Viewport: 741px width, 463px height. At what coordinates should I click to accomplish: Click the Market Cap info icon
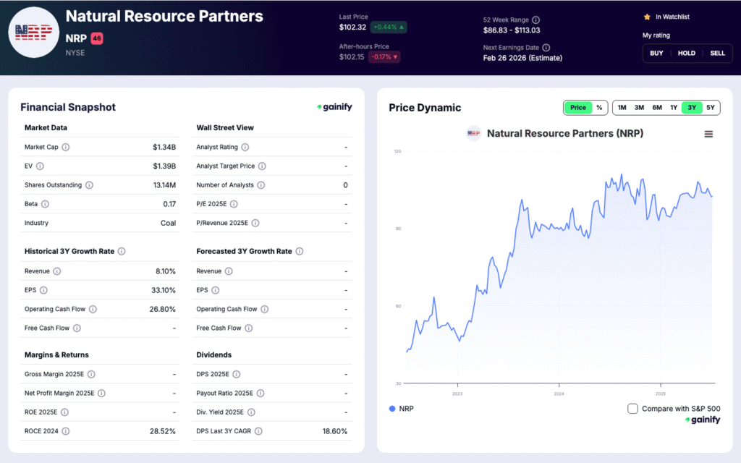(65, 147)
